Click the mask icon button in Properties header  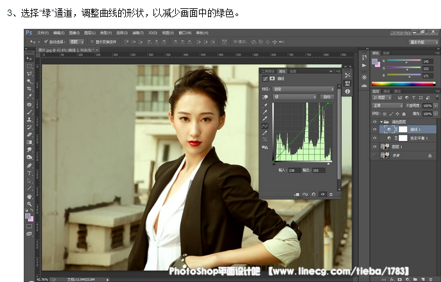[x=272, y=79]
